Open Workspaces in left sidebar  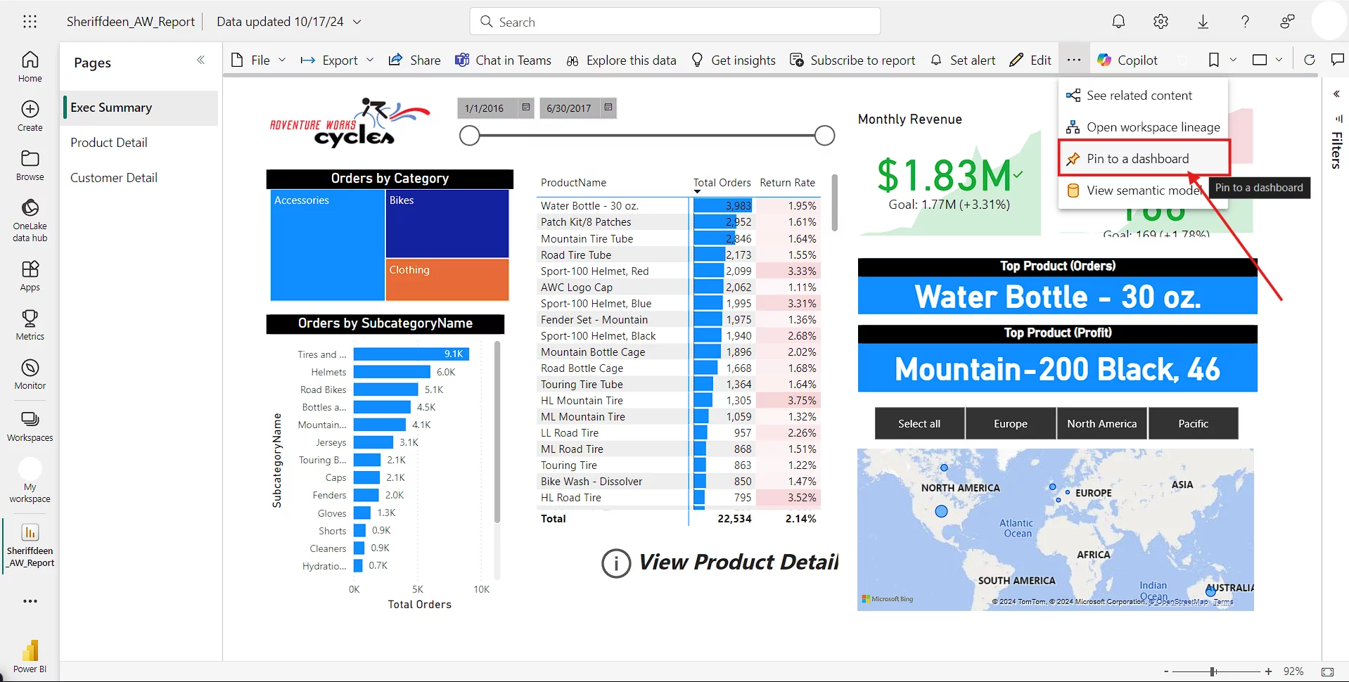click(x=30, y=426)
